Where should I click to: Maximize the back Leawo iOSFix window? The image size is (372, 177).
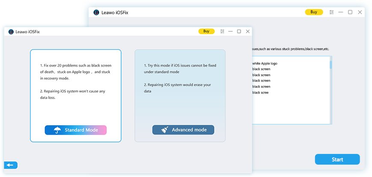tap(350, 12)
